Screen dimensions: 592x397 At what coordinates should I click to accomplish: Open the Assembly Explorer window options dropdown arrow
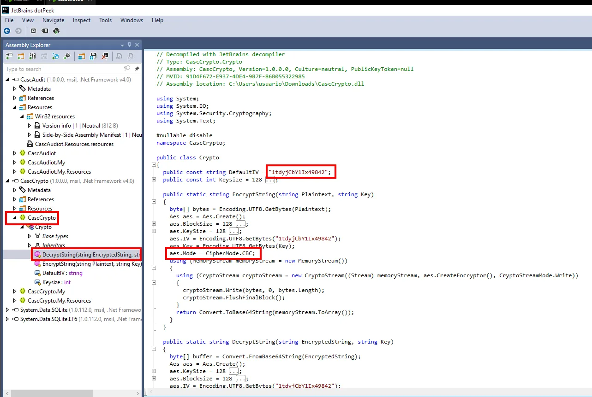[x=122, y=45]
